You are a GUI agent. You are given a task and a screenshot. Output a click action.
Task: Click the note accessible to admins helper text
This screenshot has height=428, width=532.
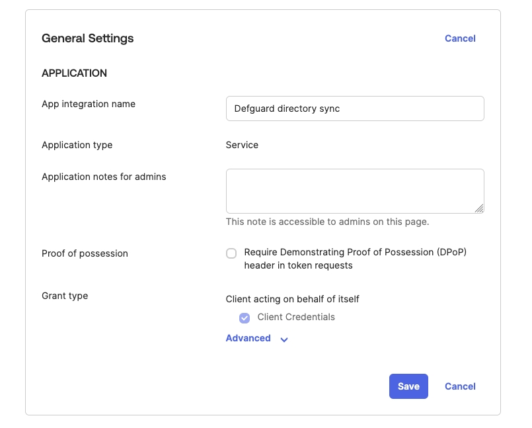[x=327, y=222]
